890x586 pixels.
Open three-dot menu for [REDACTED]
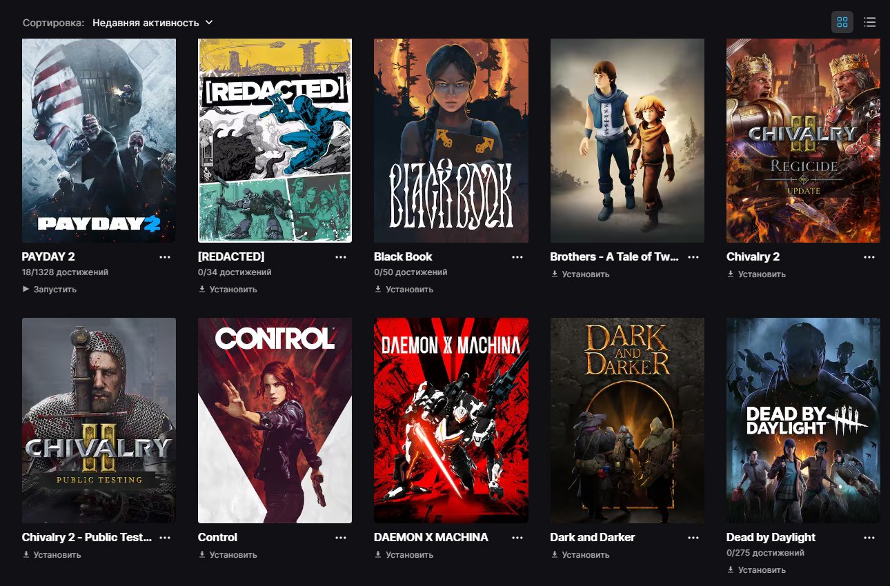point(341,257)
